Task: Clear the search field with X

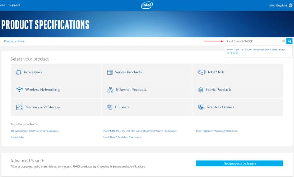Action: tap(283, 41)
